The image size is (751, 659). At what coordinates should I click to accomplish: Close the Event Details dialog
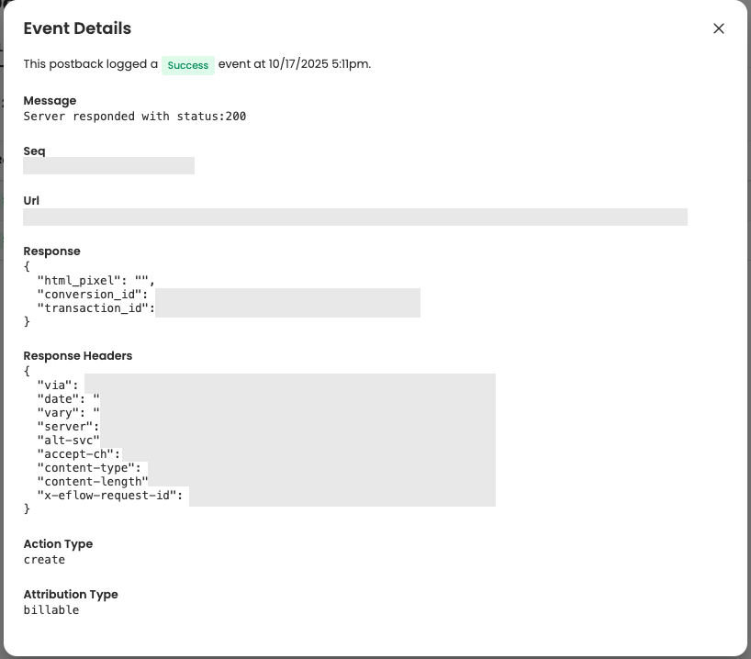pos(719,28)
